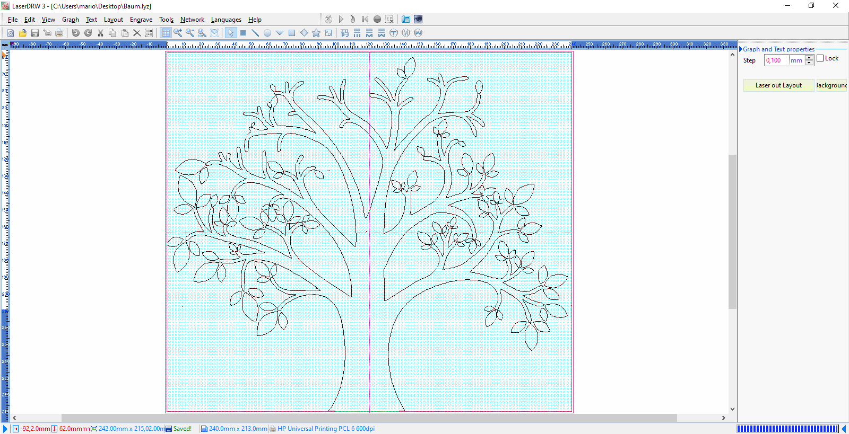Reset zoom to 100 percent
Viewport: 849px width, 434px height.
tap(202, 33)
